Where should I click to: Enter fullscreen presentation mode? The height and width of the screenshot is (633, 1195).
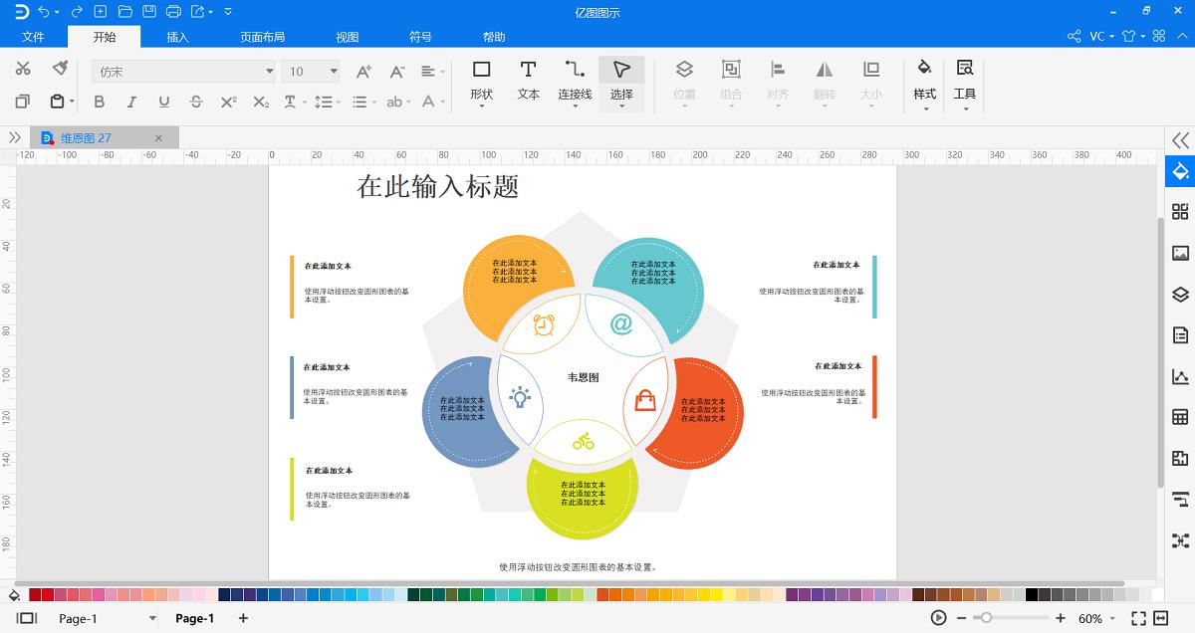(1141, 618)
